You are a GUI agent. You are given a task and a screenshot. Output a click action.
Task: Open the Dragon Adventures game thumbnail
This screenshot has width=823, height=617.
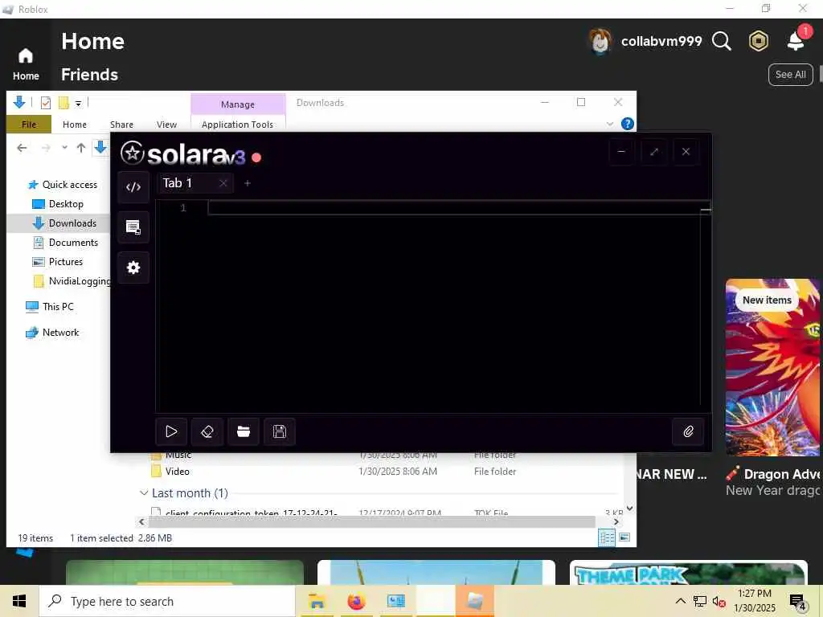774,367
